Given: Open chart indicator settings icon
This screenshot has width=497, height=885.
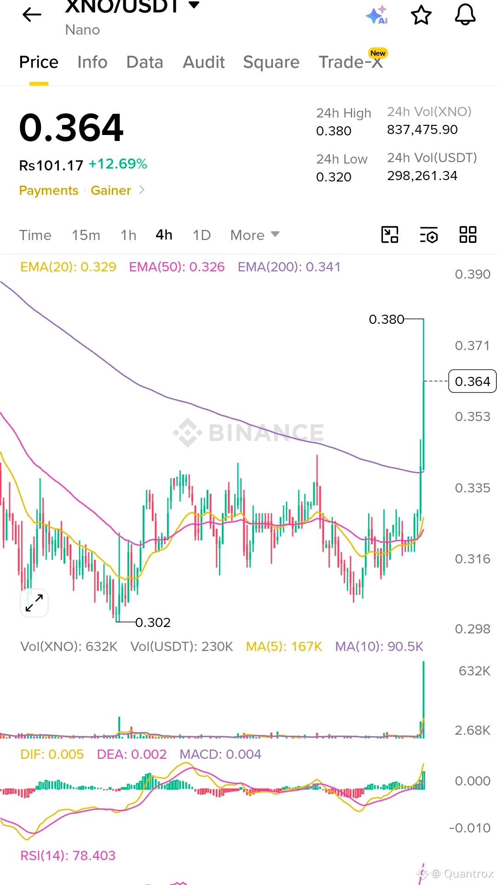Looking at the screenshot, I should [x=429, y=235].
